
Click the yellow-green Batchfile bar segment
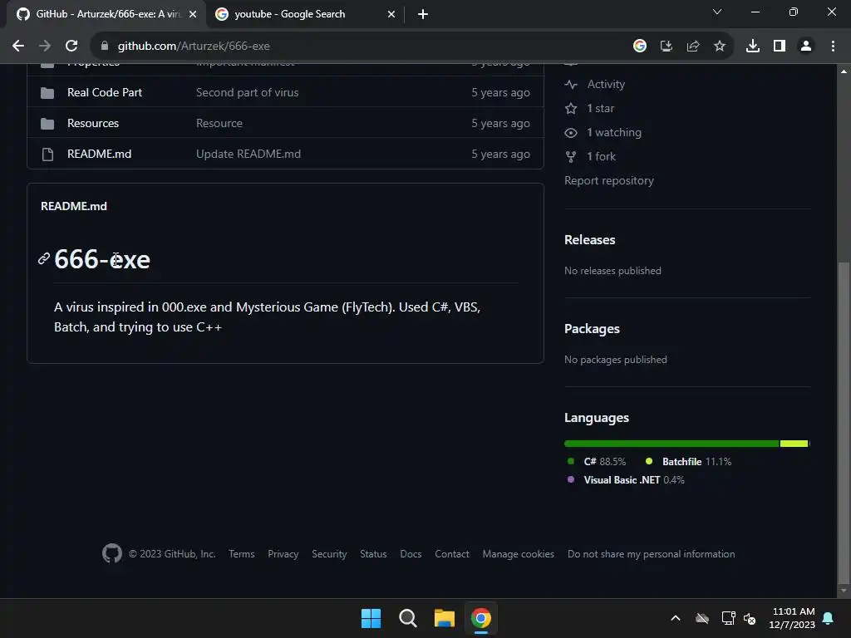(794, 444)
